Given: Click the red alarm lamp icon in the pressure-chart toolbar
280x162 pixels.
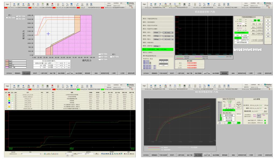Looking at the screenshot, I should [52, 4].
